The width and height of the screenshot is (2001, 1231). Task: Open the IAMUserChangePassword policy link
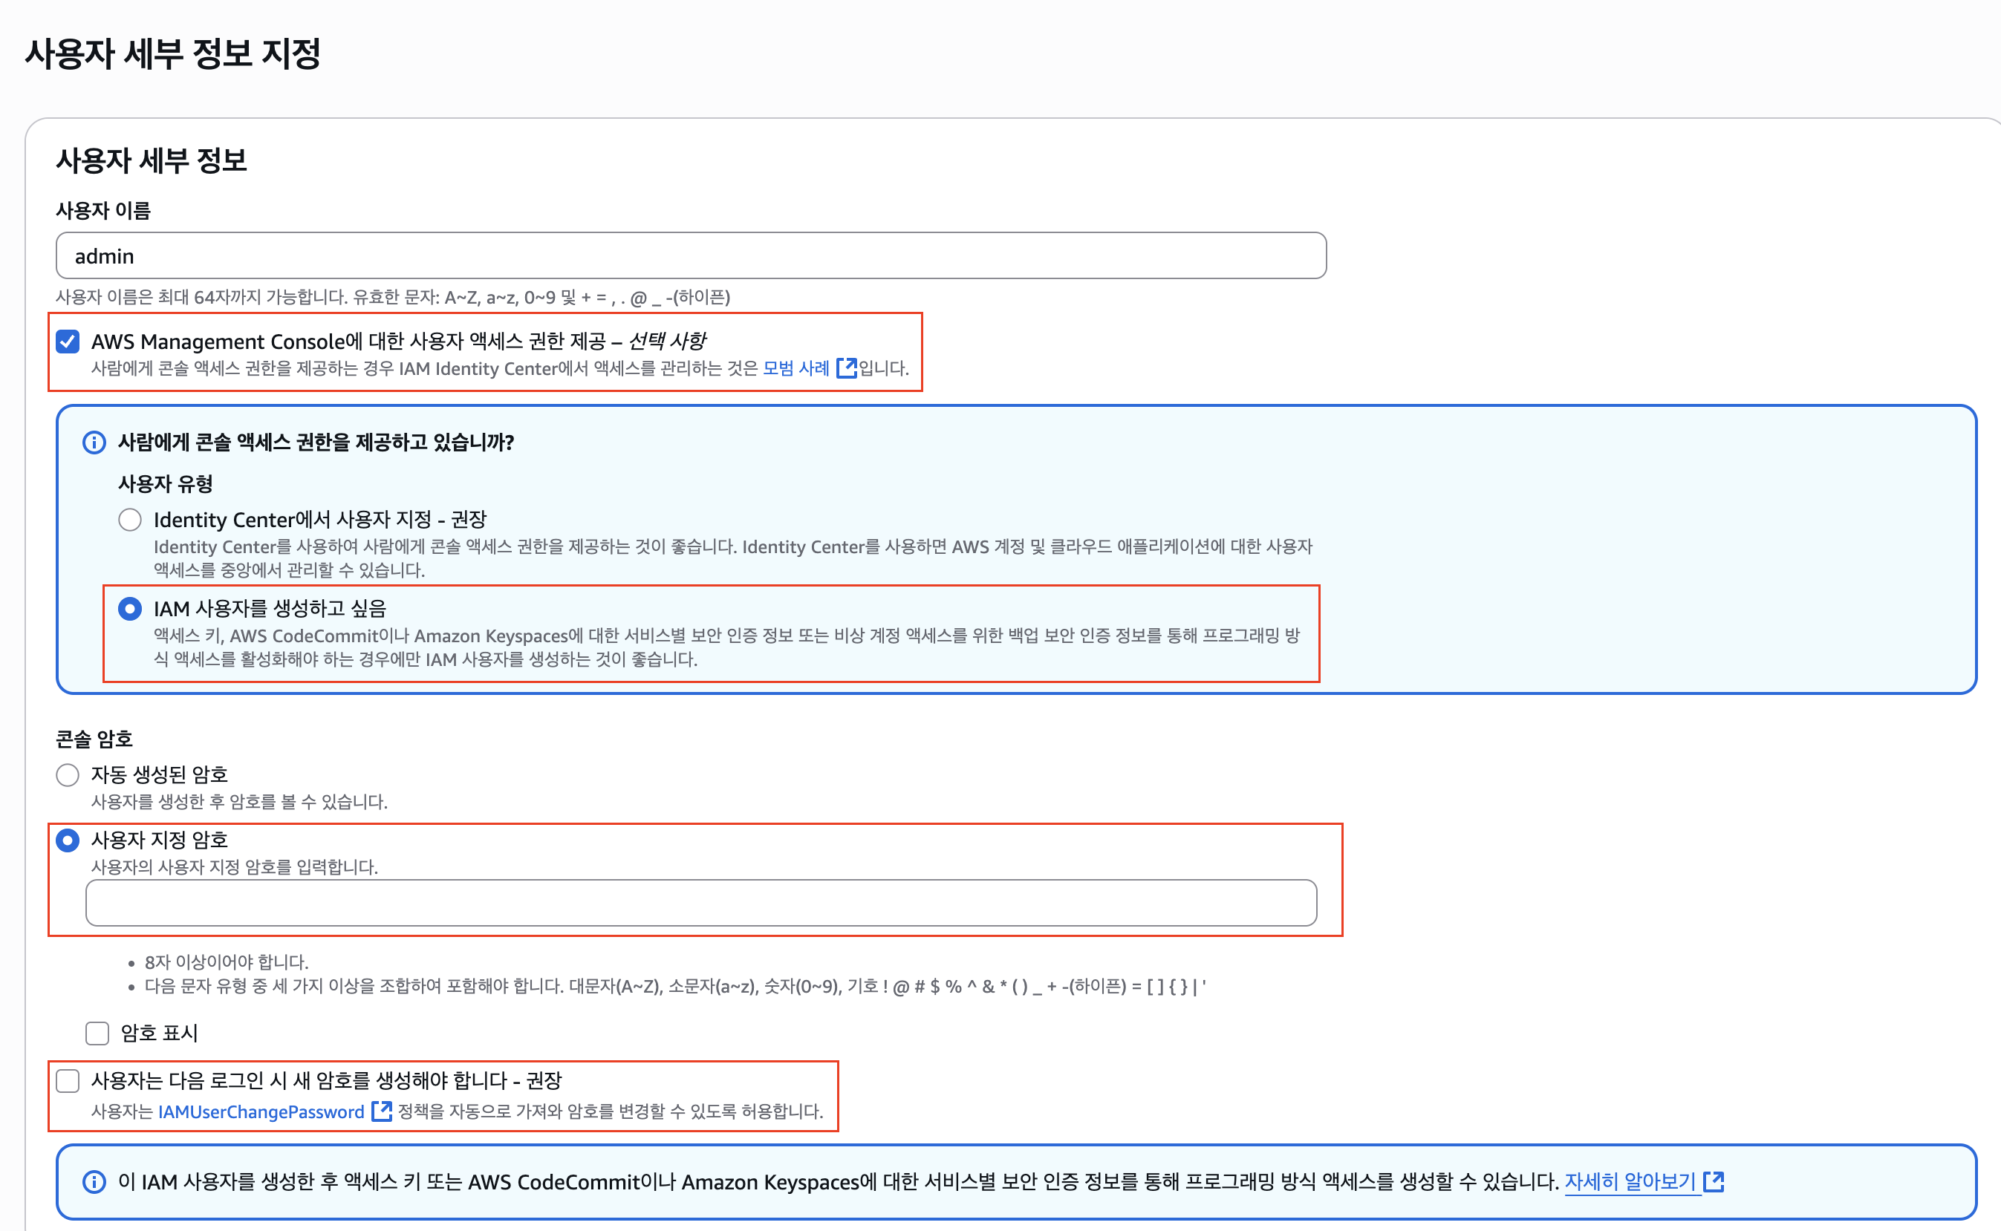(261, 1111)
